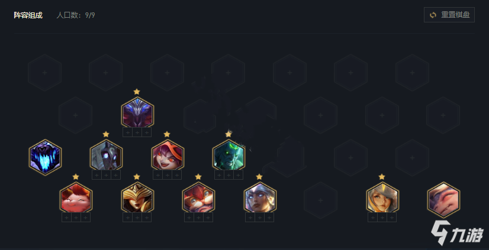The width and height of the screenshot is (489, 250).
Task: Click the 阵容组成 heading label
Action: pos(28,15)
